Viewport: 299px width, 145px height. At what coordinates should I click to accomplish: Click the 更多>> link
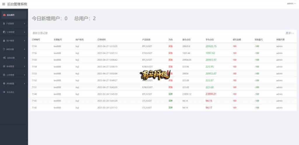290,33
